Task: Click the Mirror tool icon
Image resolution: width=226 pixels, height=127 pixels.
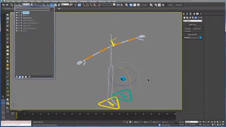Action: (118, 5)
